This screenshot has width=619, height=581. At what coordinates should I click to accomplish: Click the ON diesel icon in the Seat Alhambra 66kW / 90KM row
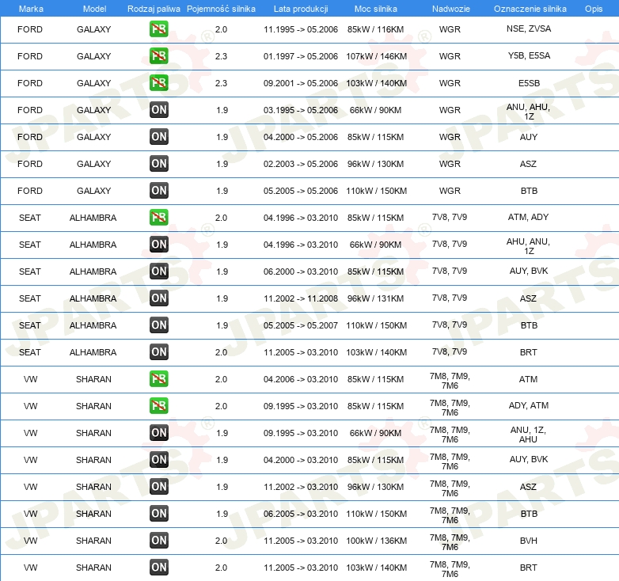(x=158, y=245)
